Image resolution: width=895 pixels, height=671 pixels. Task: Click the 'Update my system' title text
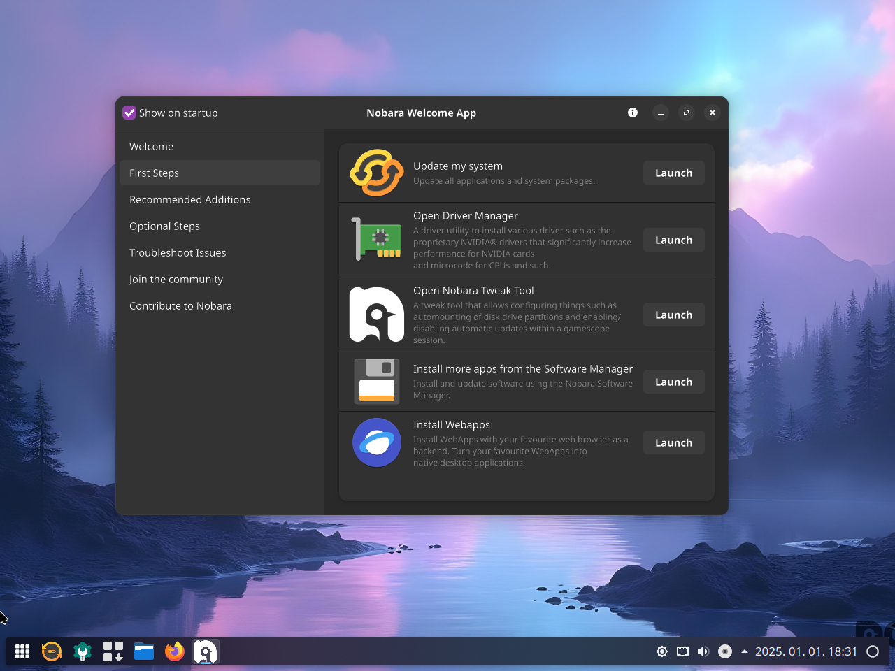tap(458, 166)
